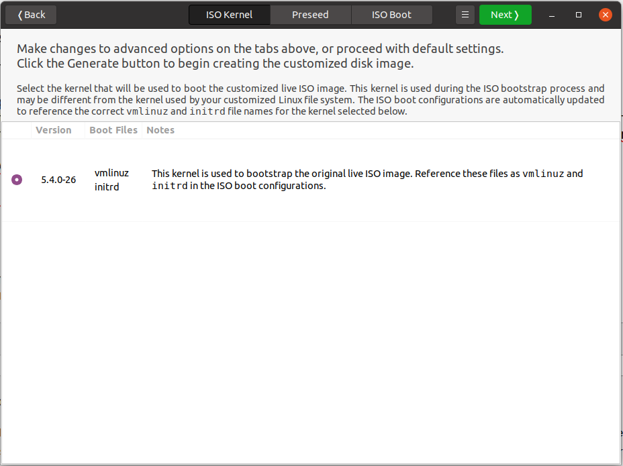Click the initrd boot file entry
Screen dimensions: 623x466
tap(107, 186)
